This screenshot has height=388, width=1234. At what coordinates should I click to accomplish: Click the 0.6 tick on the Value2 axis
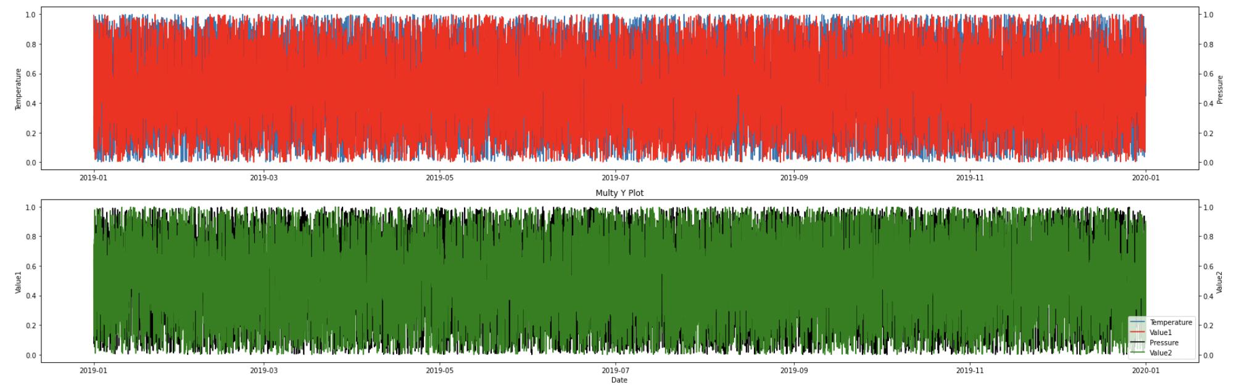point(1209,267)
